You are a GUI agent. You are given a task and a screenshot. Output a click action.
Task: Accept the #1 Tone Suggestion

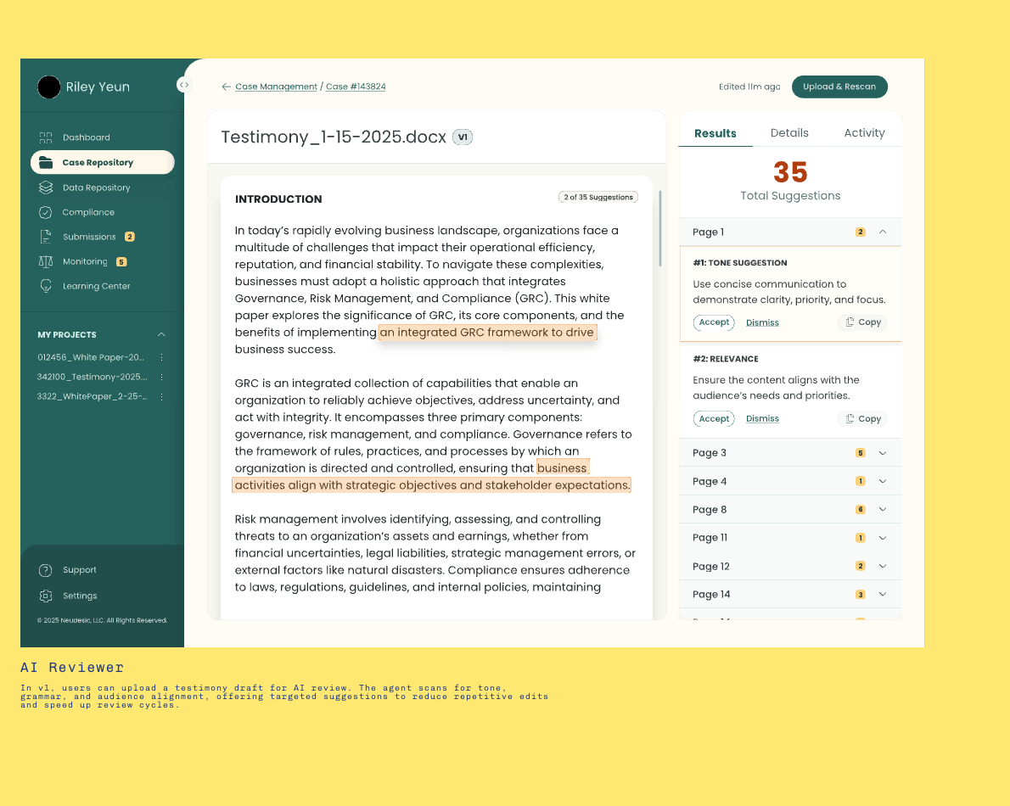tap(714, 322)
